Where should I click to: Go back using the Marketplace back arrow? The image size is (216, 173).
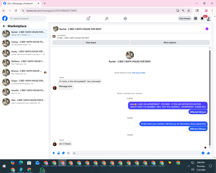tap(4, 26)
